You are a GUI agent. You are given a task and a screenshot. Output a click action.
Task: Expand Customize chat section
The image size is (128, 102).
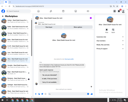[110, 37]
